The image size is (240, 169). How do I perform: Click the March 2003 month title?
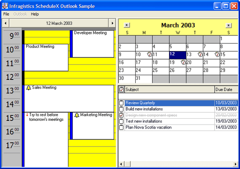coord(178,25)
